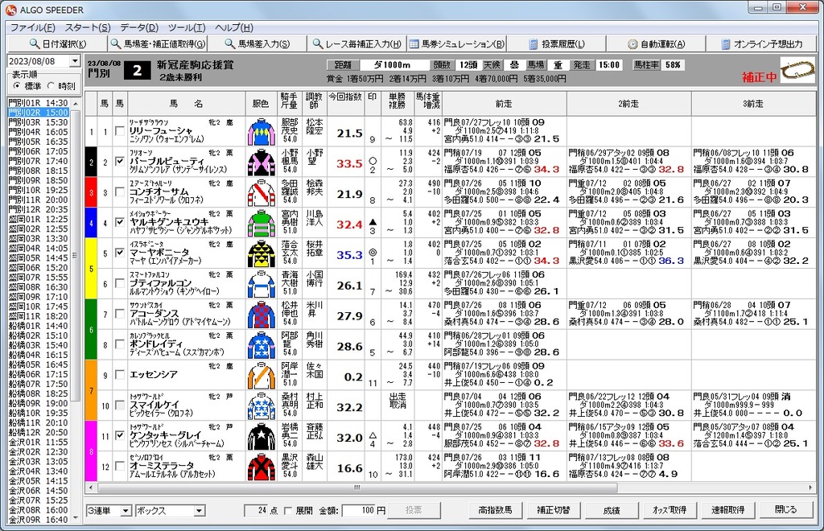Click the document icon on 投票履歴 button
This screenshot has width=824, height=531.
click(533, 44)
